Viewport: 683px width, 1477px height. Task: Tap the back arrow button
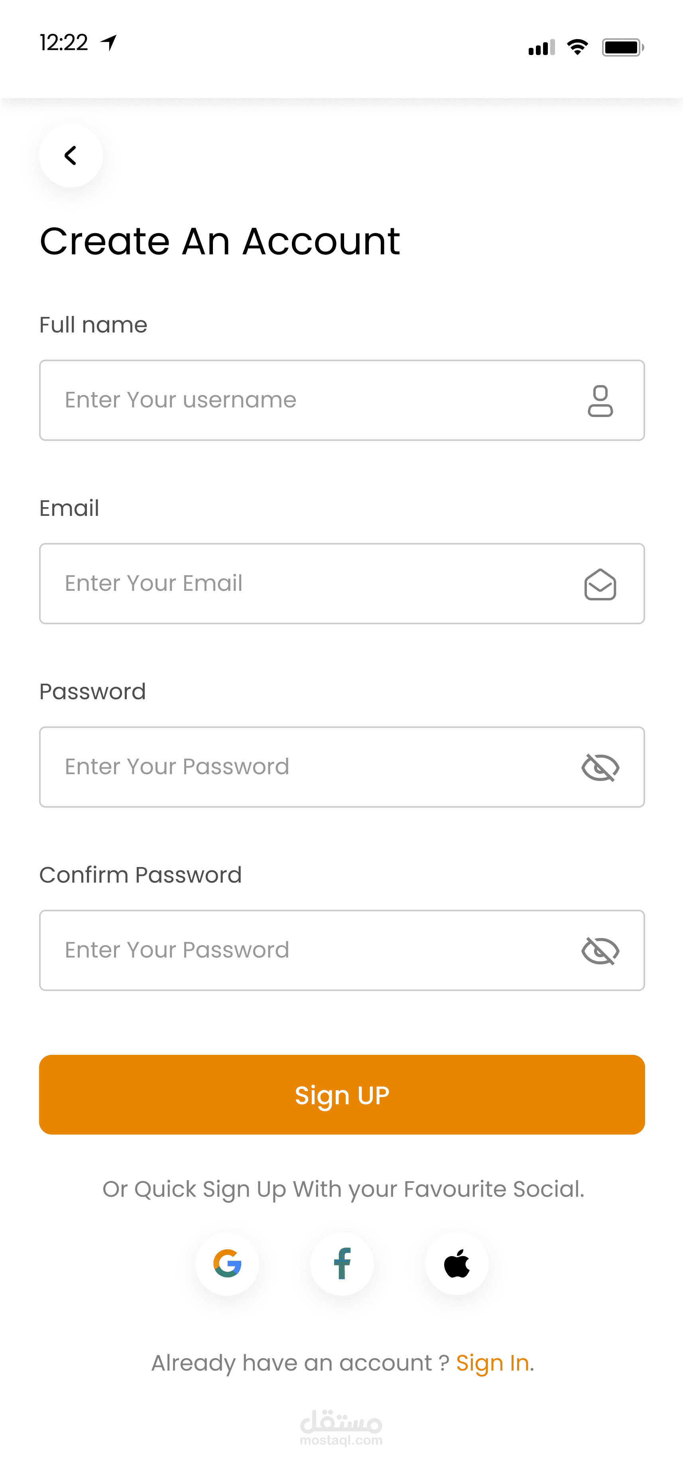tap(71, 155)
